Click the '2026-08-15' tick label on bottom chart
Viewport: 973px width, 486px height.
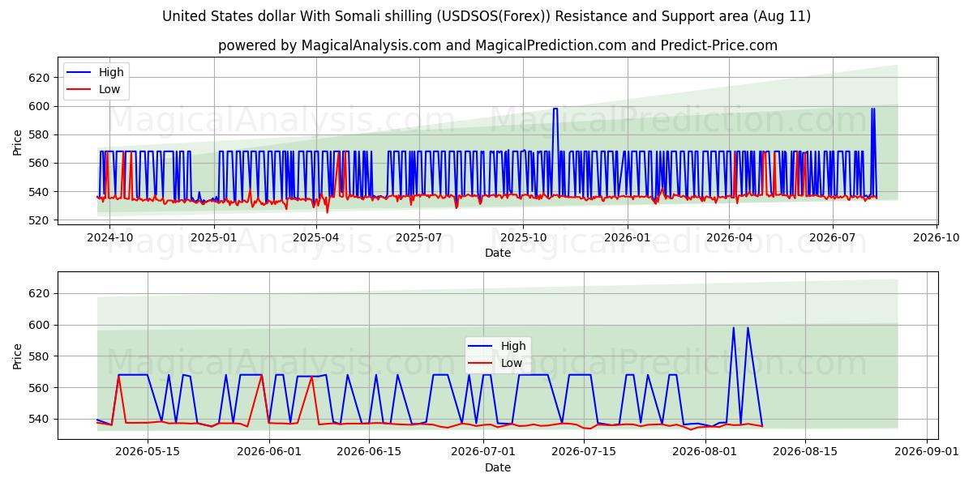(805, 452)
